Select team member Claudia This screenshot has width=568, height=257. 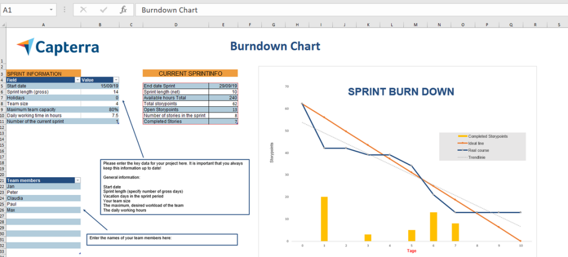(x=43, y=198)
